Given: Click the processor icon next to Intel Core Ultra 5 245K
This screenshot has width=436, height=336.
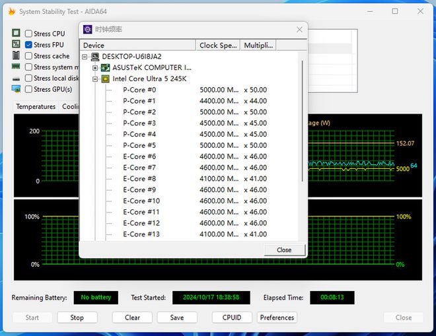Looking at the screenshot, I should click(x=105, y=79).
